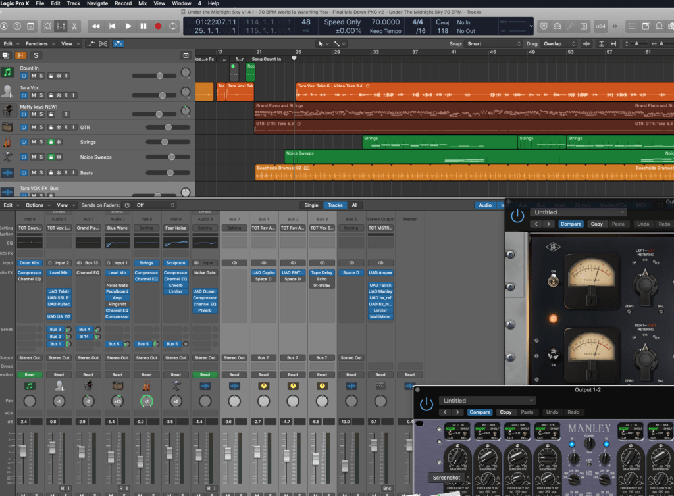The image size is (674, 496).
Task: Click the piano icon of Matty keys track
Action: pyautogui.click(x=7, y=110)
